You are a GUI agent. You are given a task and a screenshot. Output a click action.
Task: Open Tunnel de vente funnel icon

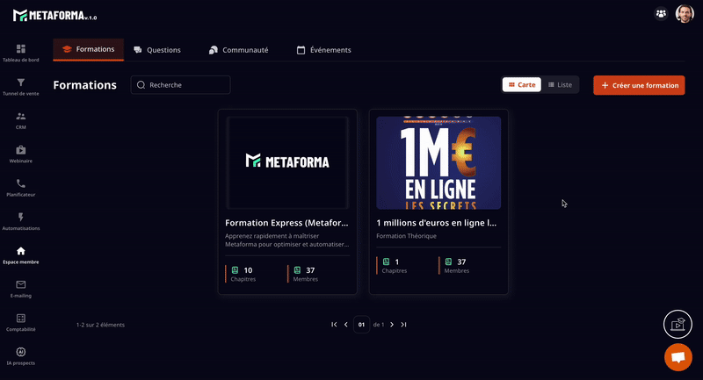[21, 83]
